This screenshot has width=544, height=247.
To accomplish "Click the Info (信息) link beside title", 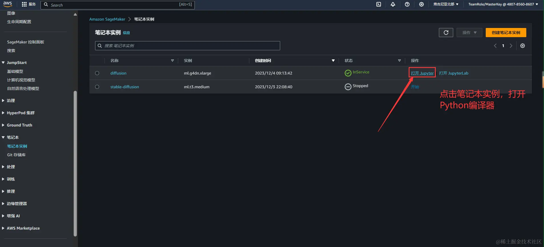I will [x=127, y=33].
